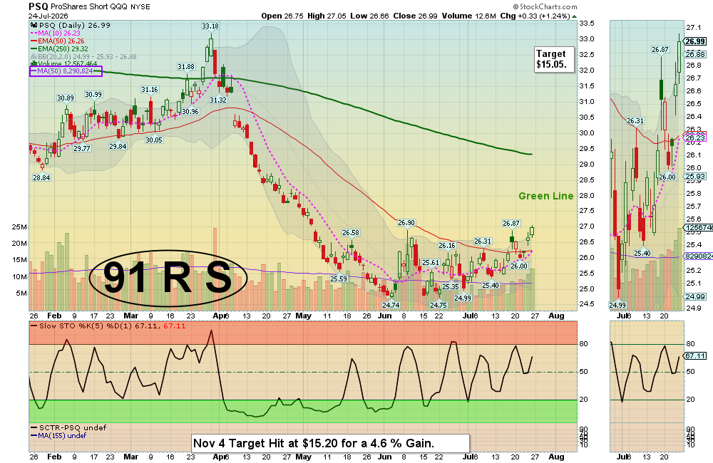Click the green up-triangle beside the Chg value
This screenshot has width=713, height=463.
pos(574,16)
